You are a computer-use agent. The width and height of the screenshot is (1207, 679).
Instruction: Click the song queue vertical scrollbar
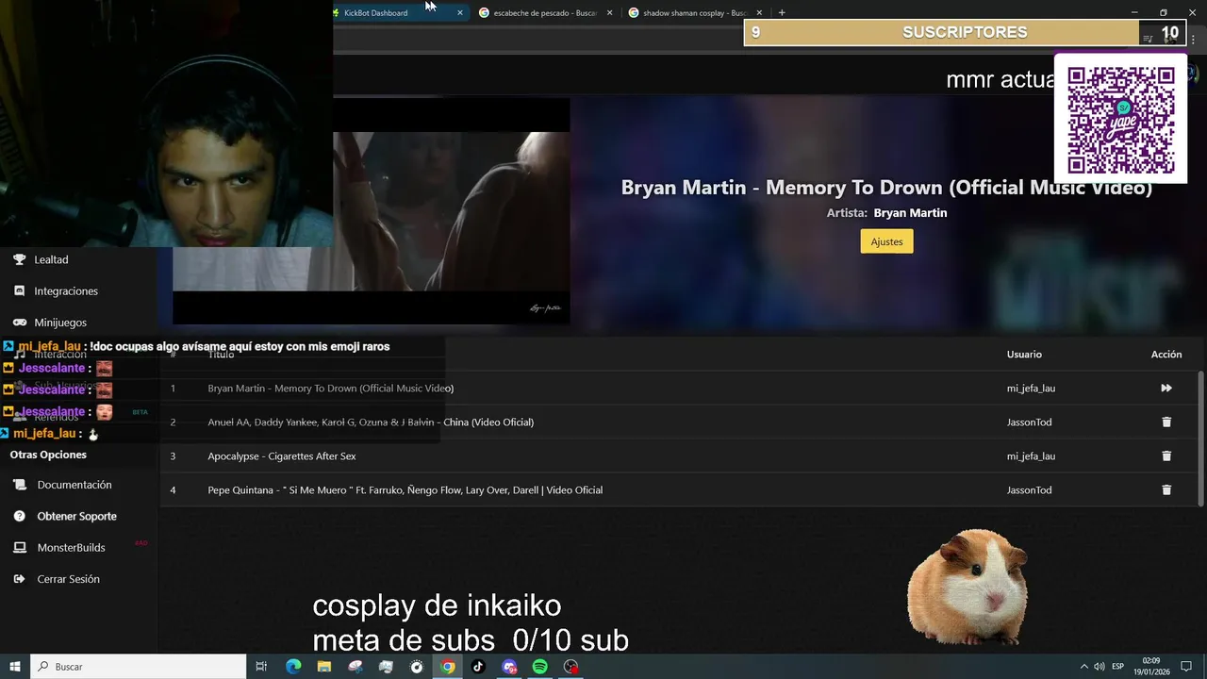pos(1200,439)
